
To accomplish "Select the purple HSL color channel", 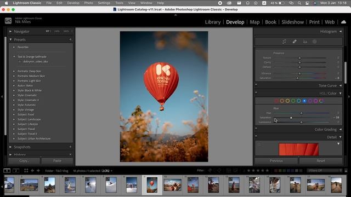I will coord(310,101).
